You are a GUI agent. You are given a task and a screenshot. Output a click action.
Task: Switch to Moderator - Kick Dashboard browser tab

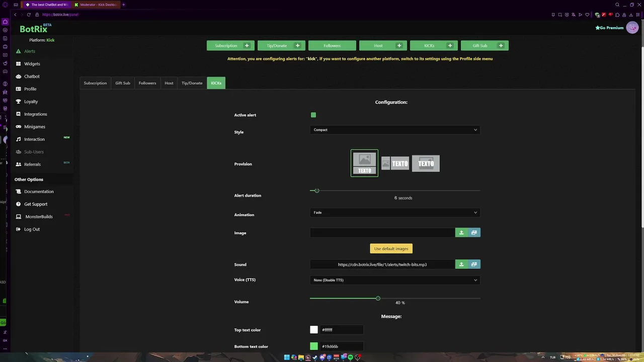[x=95, y=5]
